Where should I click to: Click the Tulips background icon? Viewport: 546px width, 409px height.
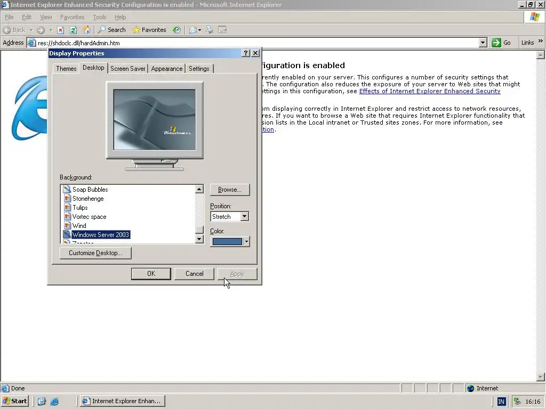click(68, 207)
